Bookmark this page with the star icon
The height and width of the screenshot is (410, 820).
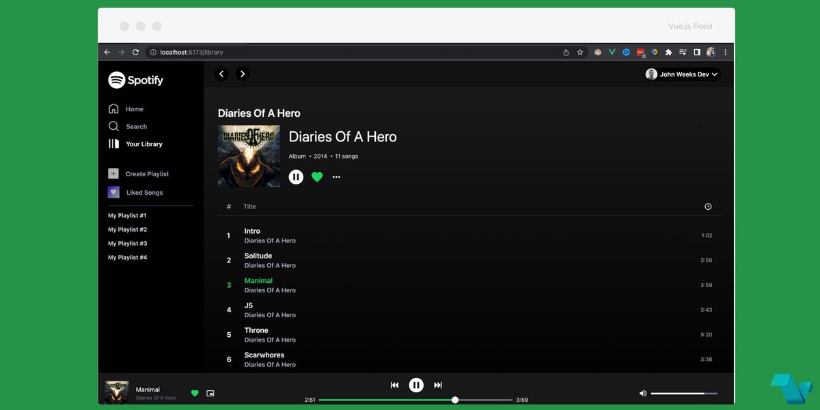pos(580,52)
